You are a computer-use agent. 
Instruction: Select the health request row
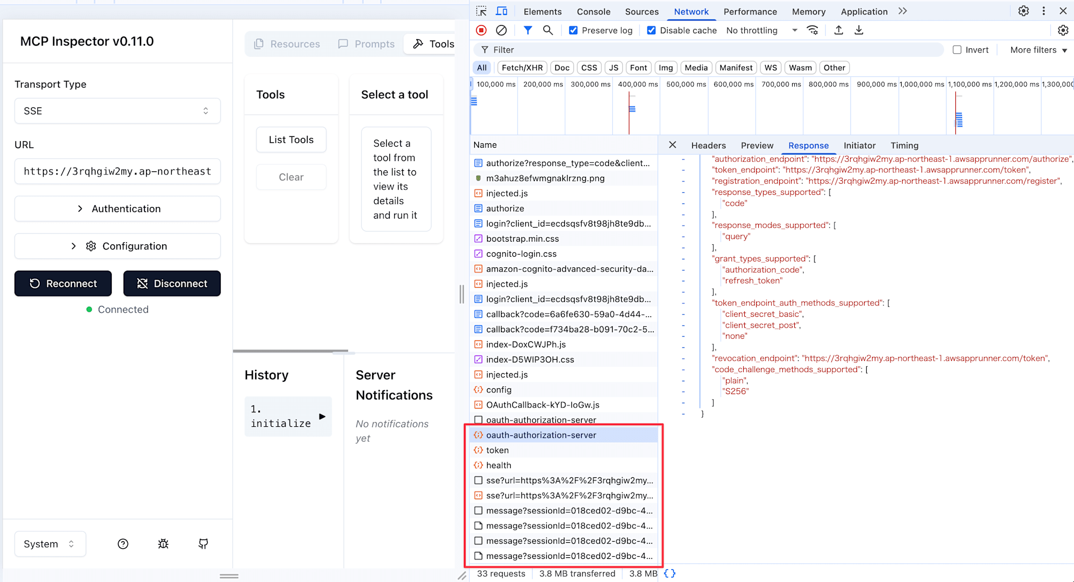point(564,465)
